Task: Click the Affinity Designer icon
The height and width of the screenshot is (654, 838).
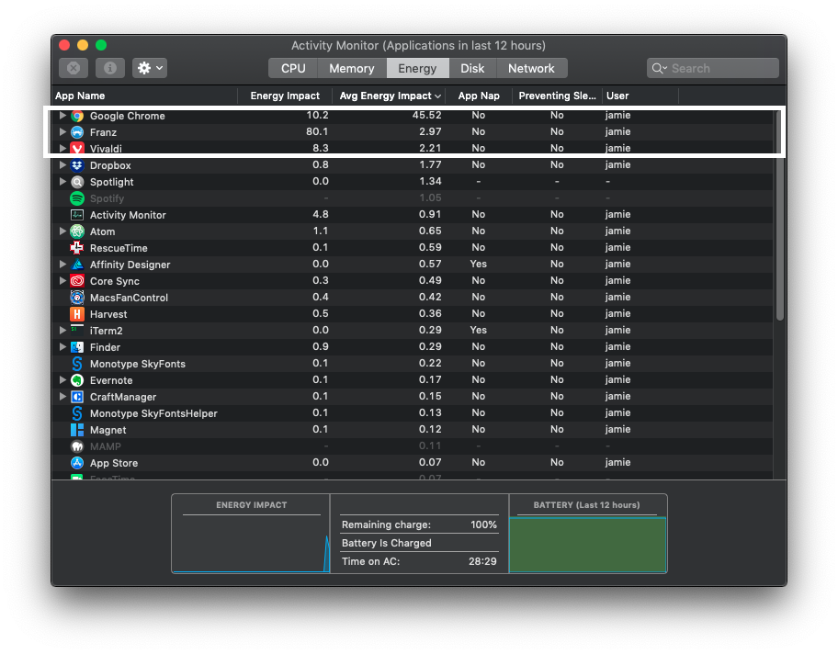Action: pyautogui.click(x=77, y=265)
